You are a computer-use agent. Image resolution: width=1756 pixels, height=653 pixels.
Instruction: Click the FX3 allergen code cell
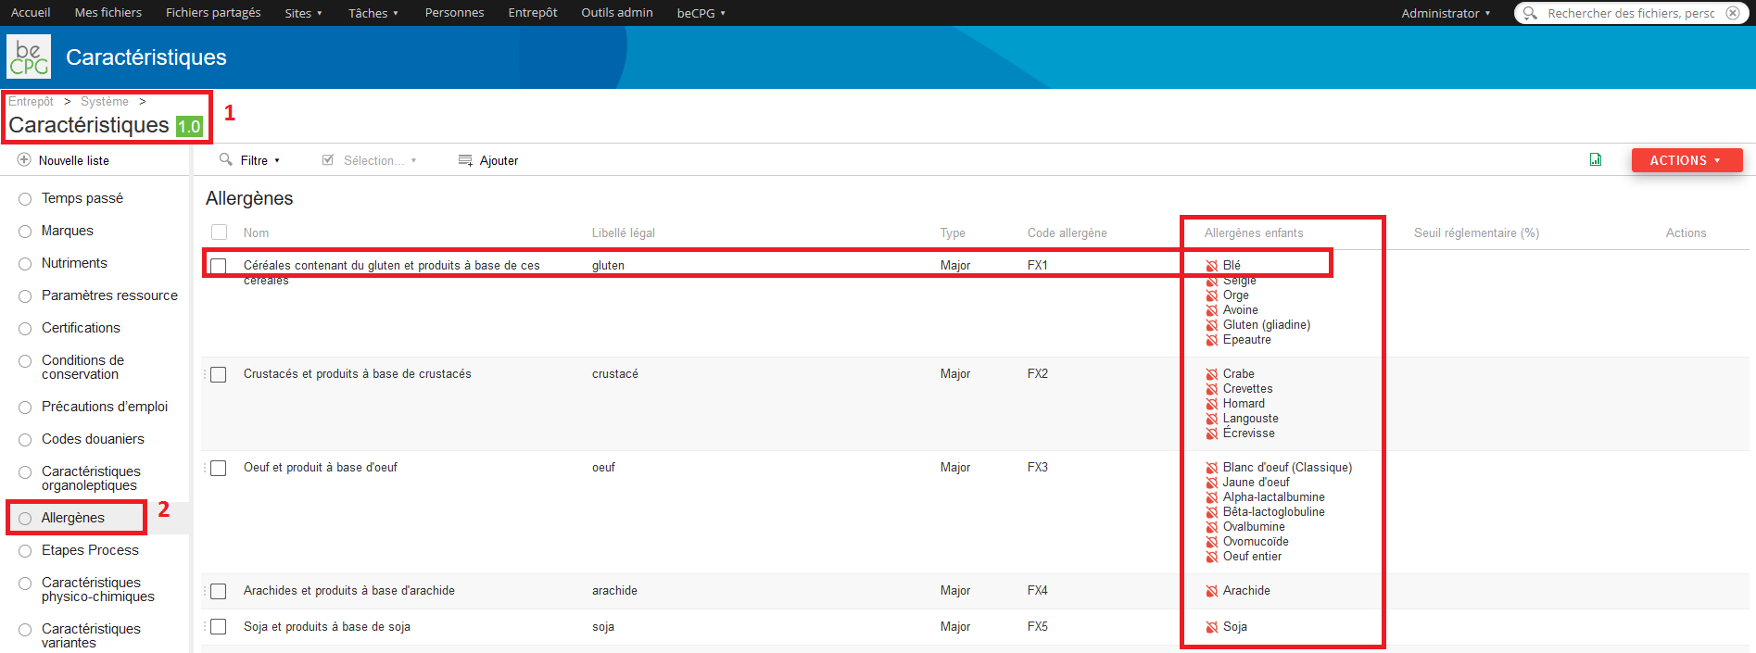click(x=1037, y=468)
